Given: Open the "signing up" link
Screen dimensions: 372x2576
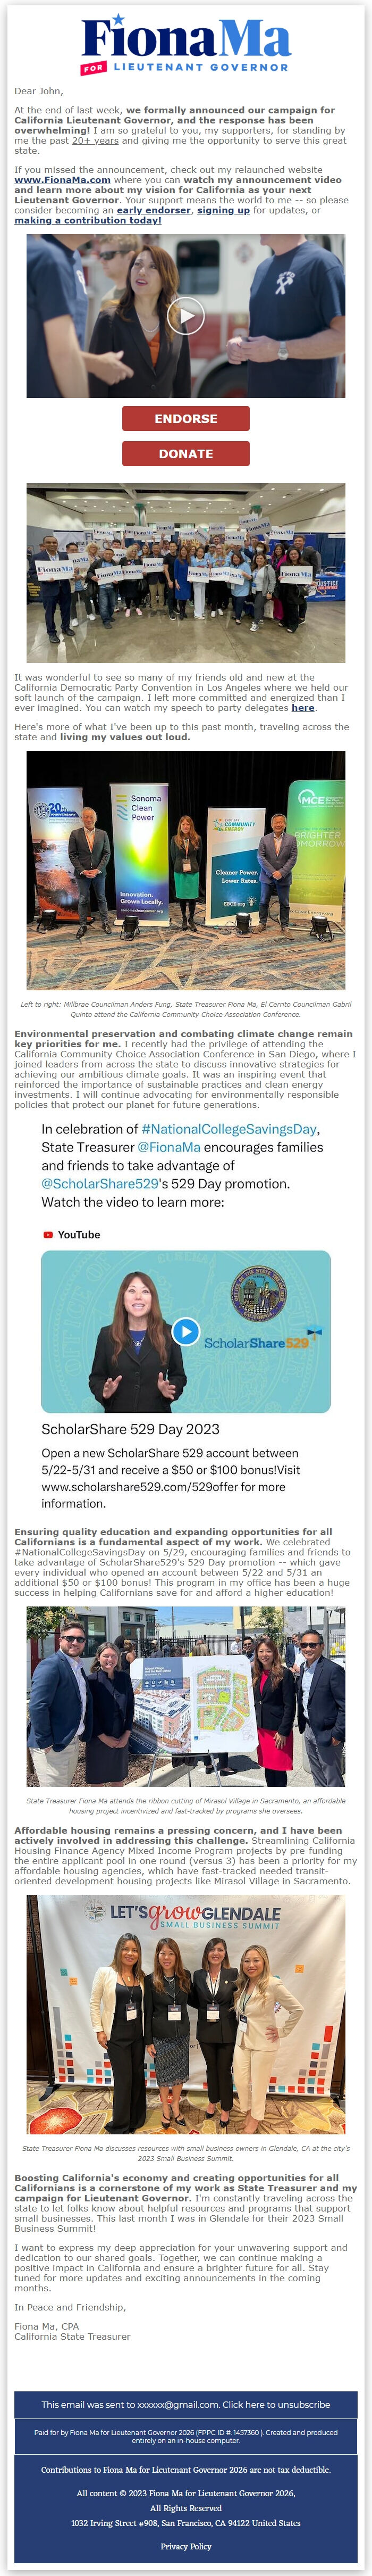Looking at the screenshot, I should 223,210.
